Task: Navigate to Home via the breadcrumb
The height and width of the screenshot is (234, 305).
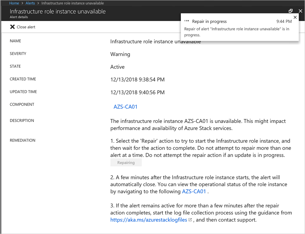Action: tap(14, 3)
